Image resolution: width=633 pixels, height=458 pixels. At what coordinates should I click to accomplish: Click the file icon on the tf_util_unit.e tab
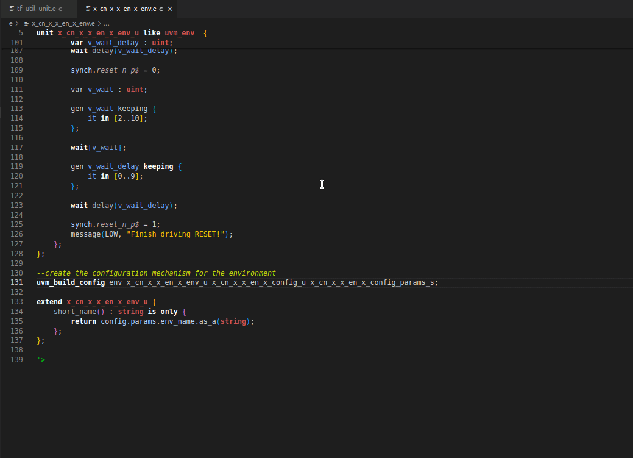tap(10, 9)
